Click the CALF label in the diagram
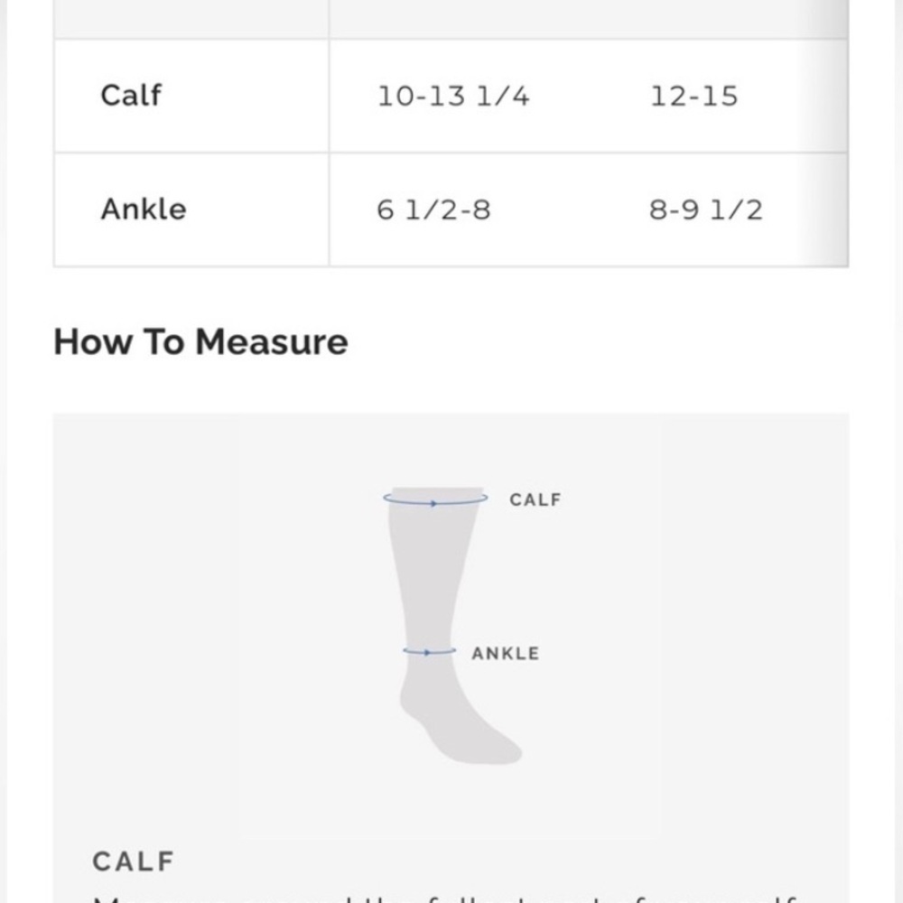Viewport: 903px width, 903px height. tap(535, 499)
